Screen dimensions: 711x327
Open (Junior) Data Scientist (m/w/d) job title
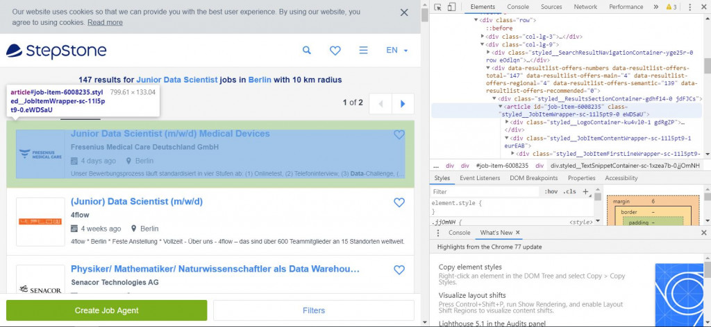click(137, 202)
